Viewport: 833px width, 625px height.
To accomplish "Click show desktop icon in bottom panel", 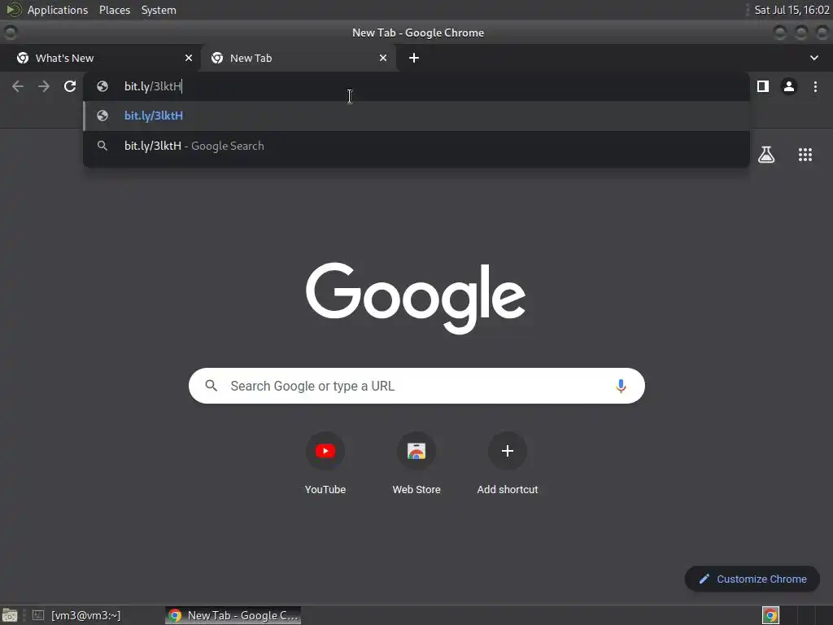I will (10, 615).
